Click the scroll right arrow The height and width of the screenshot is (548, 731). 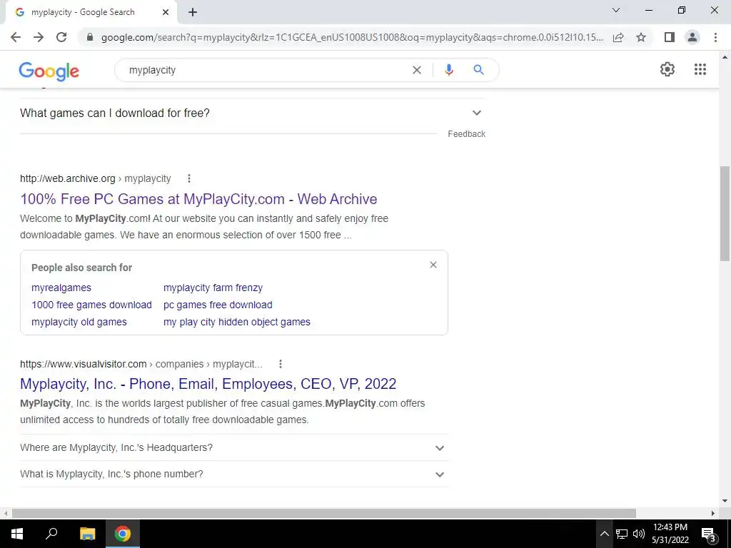(713, 513)
